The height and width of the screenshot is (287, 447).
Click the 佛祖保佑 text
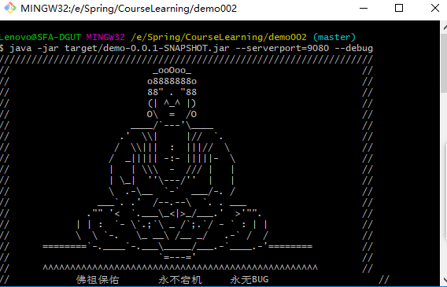pos(98,280)
